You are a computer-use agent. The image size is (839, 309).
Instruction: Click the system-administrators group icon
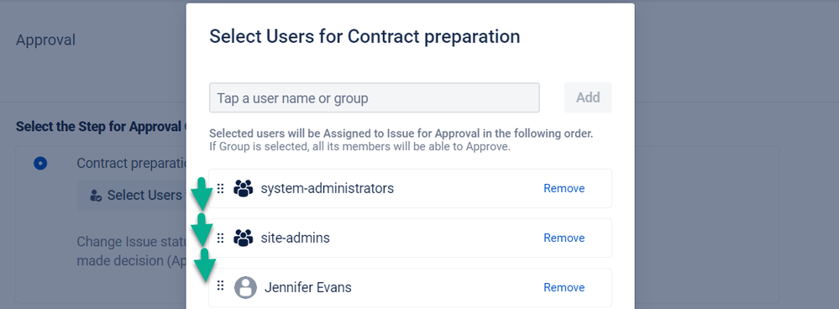[x=244, y=188]
